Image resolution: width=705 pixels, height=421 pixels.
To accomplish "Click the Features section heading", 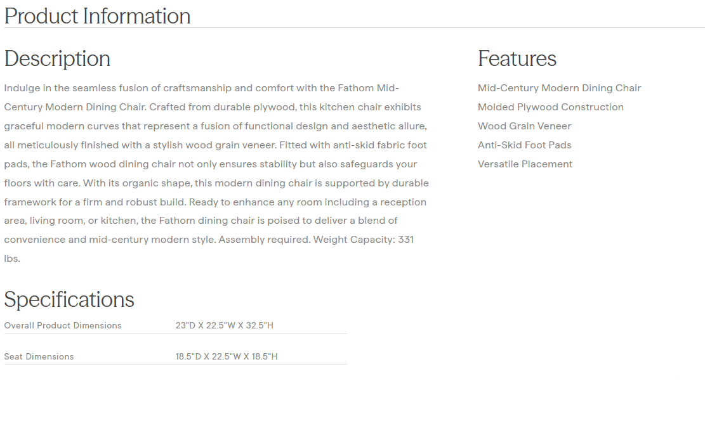I will 517,58.
